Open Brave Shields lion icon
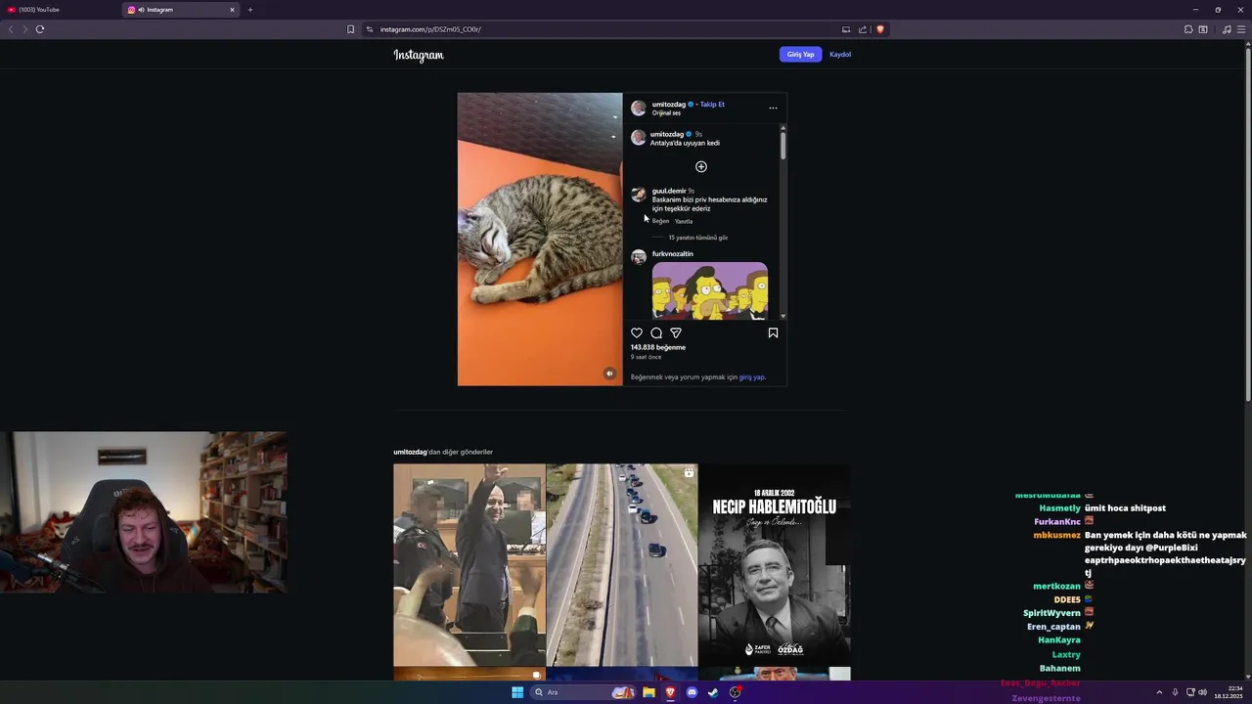 [x=880, y=29]
